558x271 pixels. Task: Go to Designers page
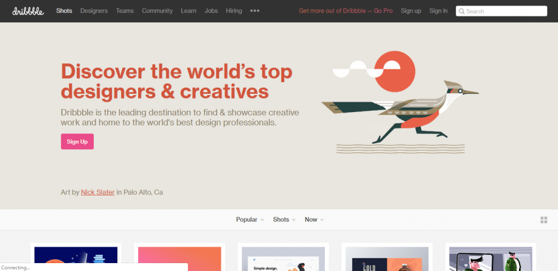click(94, 11)
